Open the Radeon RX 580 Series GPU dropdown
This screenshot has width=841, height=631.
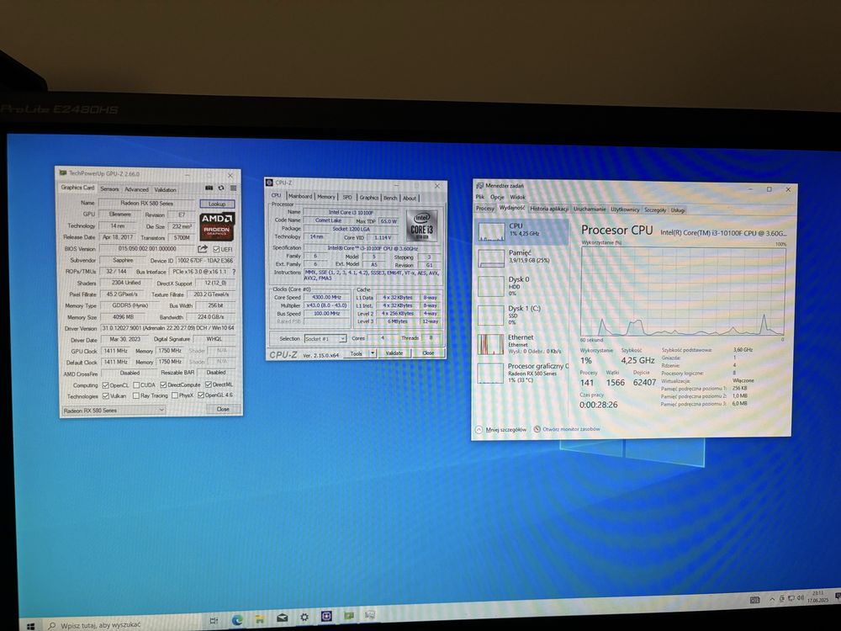tap(114, 411)
